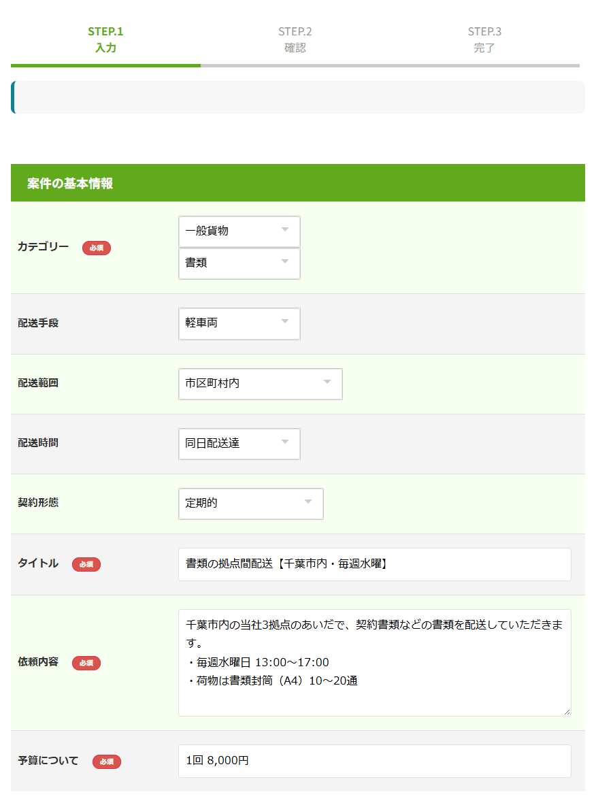Screen dimensions: 596x803
Task: Click the カテゴリー field label
Action: click(x=43, y=247)
